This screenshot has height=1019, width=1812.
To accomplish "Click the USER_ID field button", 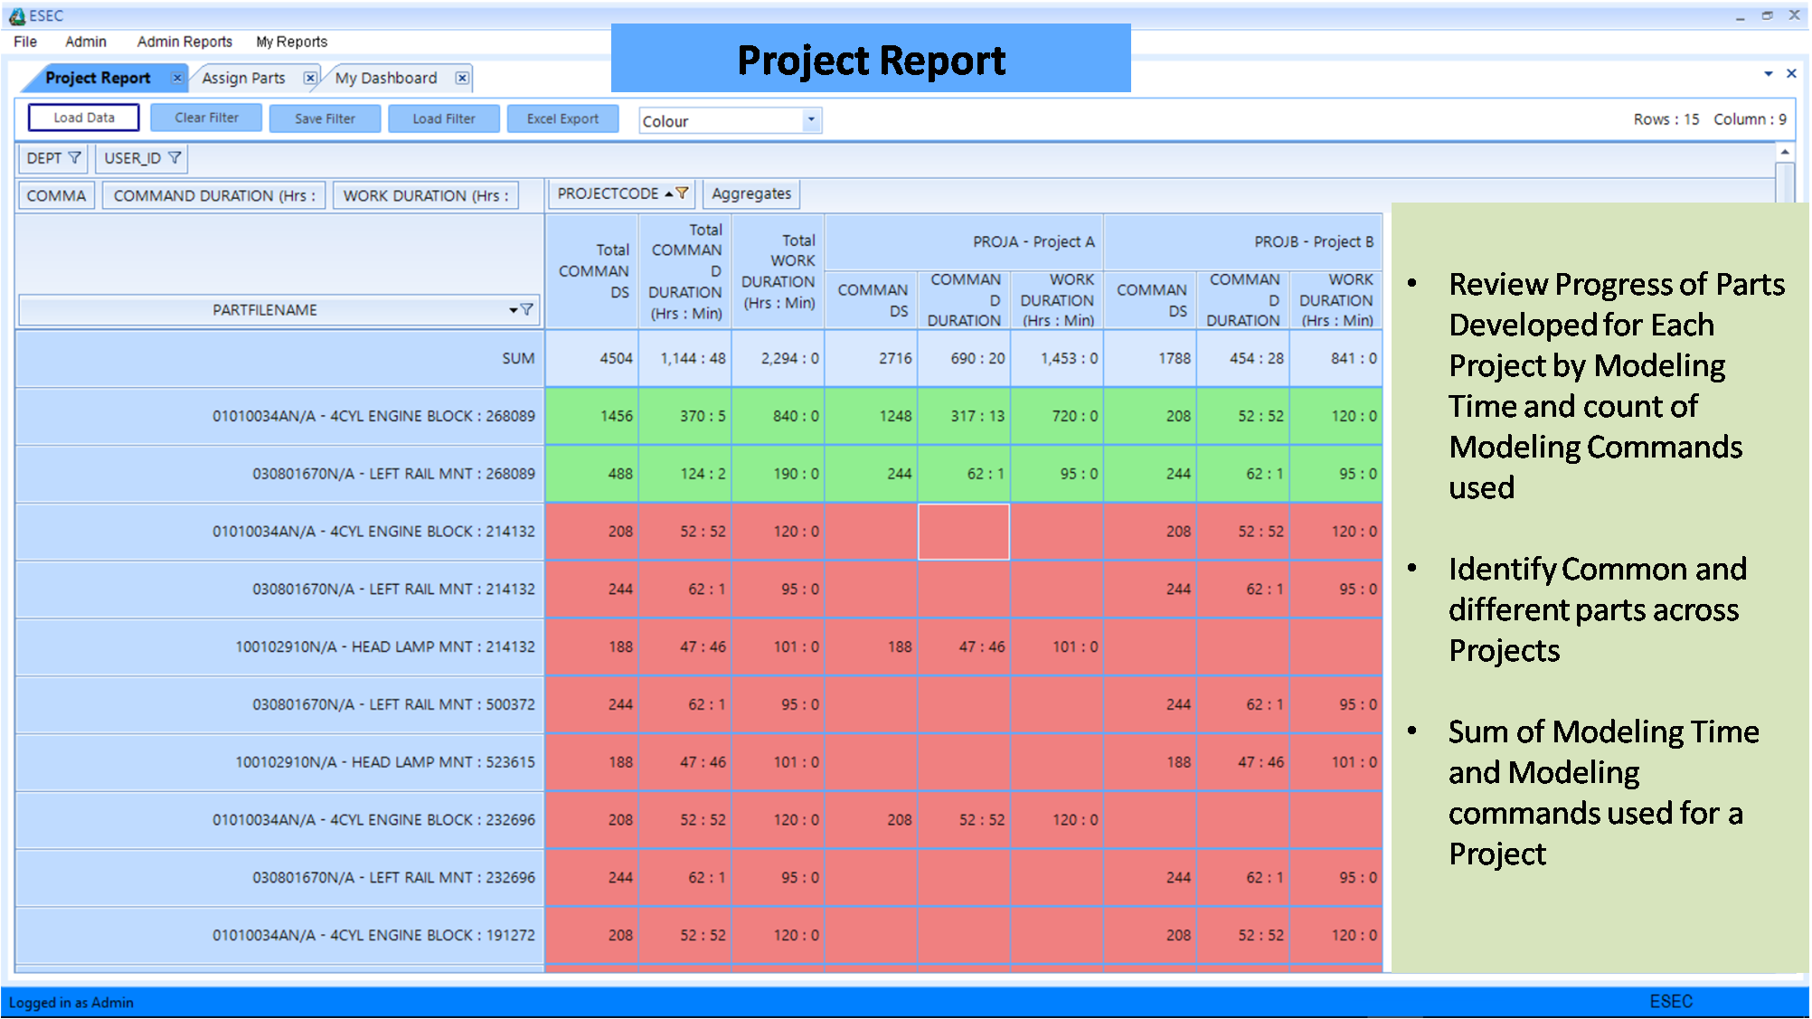I will pyautogui.click(x=142, y=158).
